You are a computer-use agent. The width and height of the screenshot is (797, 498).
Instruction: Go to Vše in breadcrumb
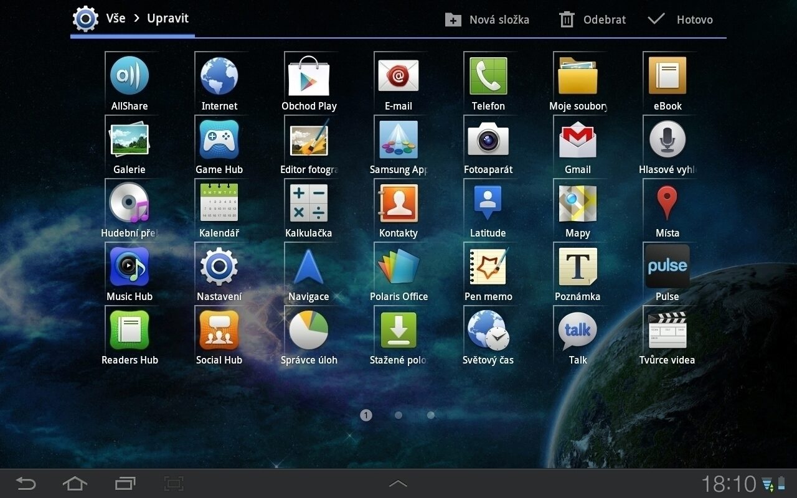point(116,18)
